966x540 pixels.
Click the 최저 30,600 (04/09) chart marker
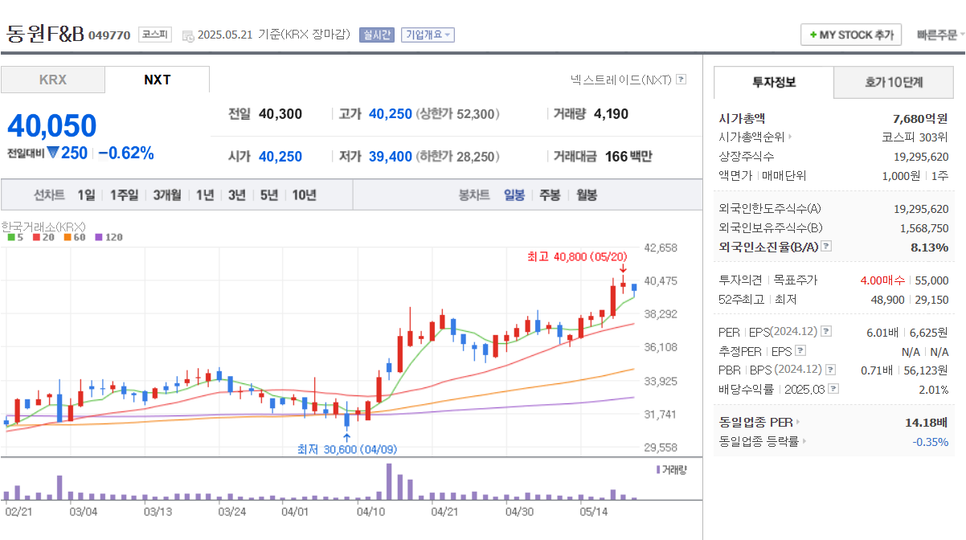tap(347, 448)
